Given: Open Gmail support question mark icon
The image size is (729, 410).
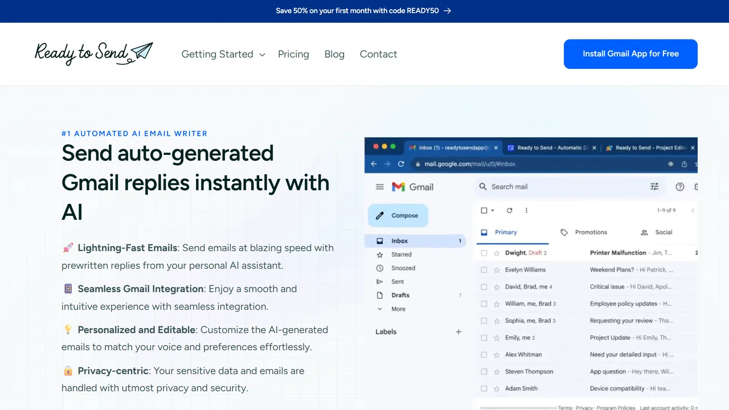Looking at the screenshot, I should [679, 187].
